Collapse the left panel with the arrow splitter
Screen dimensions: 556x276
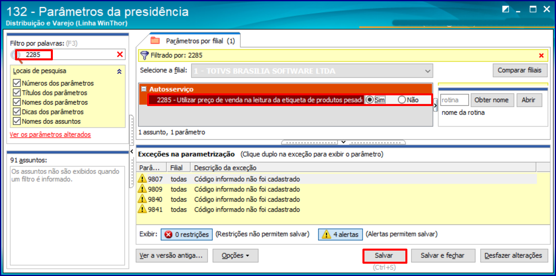point(131,151)
